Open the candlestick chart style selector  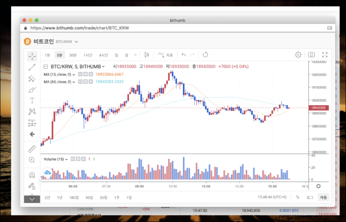tap(147, 55)
